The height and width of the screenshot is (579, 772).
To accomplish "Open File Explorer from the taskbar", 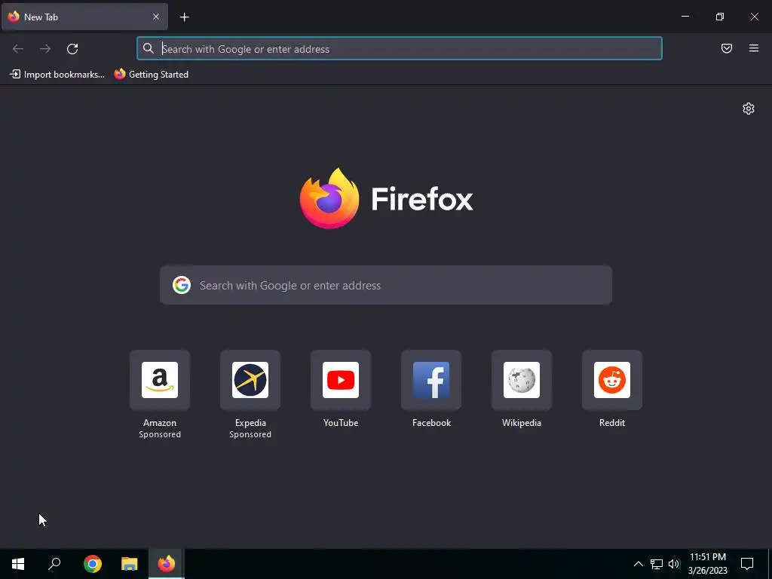I will pyautogui.click(x=130, y=564).
